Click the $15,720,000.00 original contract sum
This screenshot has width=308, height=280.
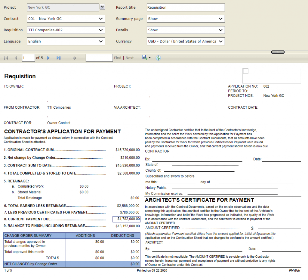(128, 150)
